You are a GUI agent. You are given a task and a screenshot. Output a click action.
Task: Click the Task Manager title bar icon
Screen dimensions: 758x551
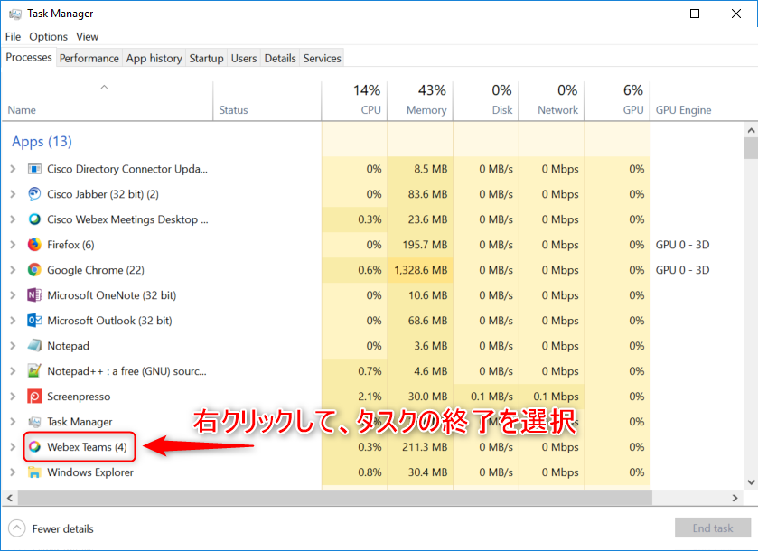tap(15, 14)
